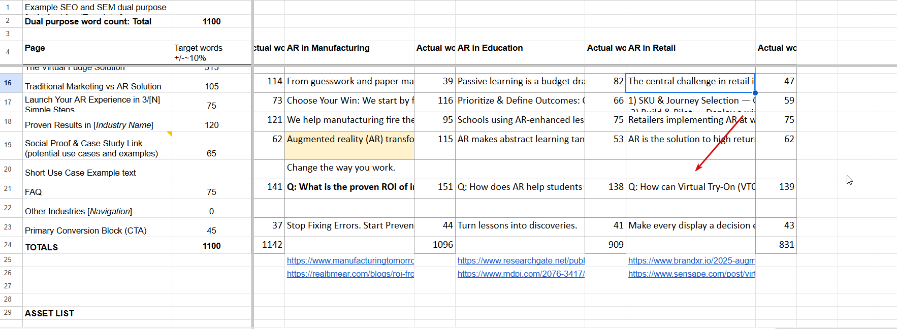Select 'Other Industries [Navigation]' cell
This screenshot has height=329, width=897.
coord(98,208)
